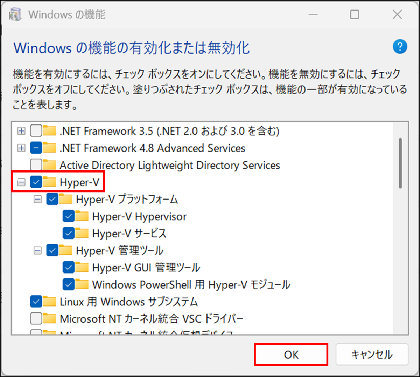The height and width of the screenshot is (377, 420).
Task: Select the Windows PowerShell 用 Hyper-V モジュール label
Action: pos(191,284)
